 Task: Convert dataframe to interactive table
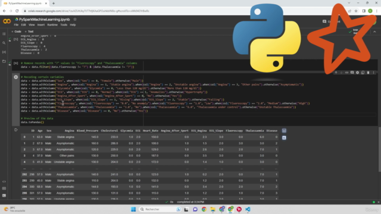click(284, 131)
